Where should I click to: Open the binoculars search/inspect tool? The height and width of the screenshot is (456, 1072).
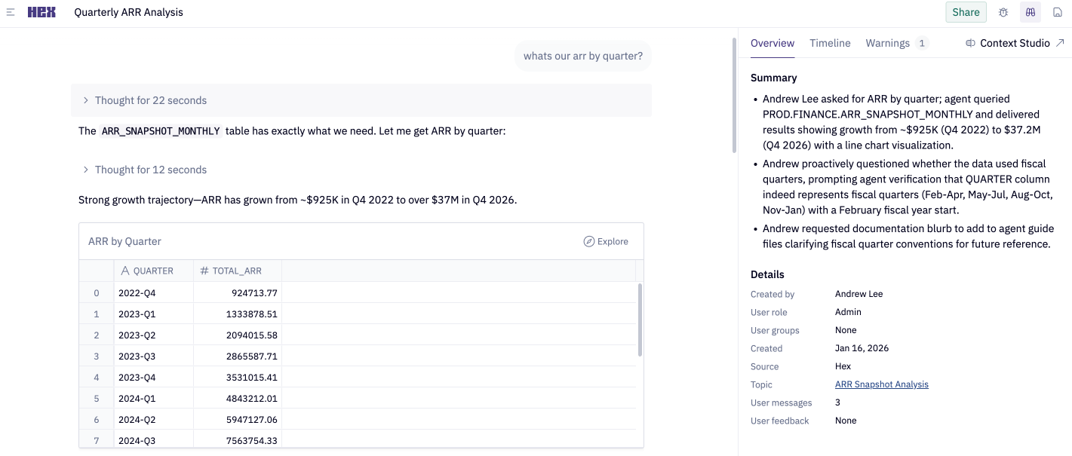click(1030, 11)
